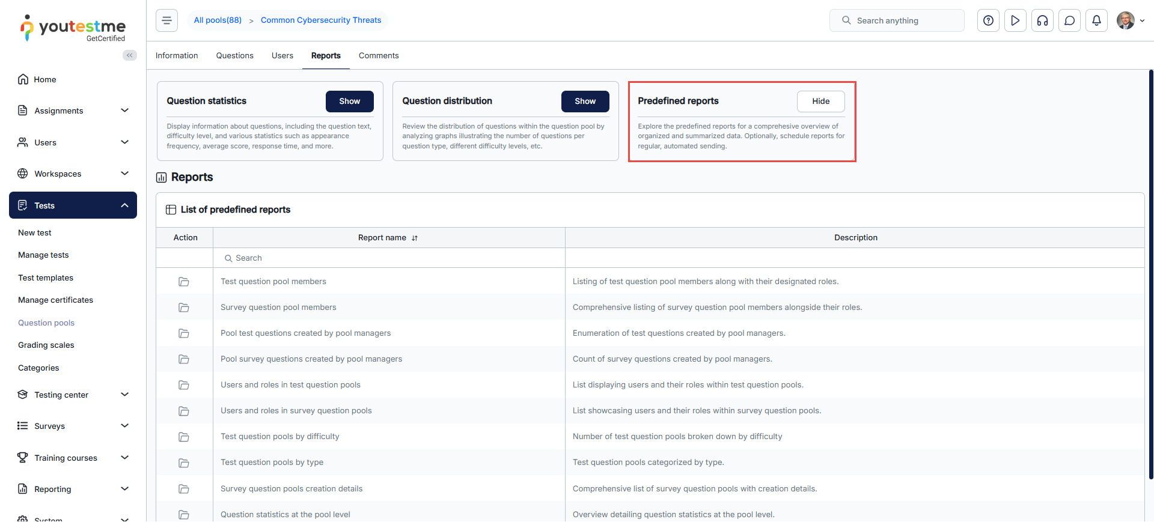This screenshot has width=1154, height=522.
Task: Hide the Predefined reports section
Action: (820, 102)
